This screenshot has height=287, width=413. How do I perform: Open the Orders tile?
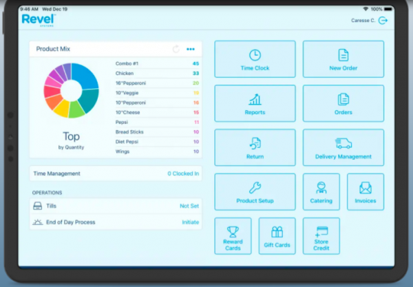(x=343, y=103)
